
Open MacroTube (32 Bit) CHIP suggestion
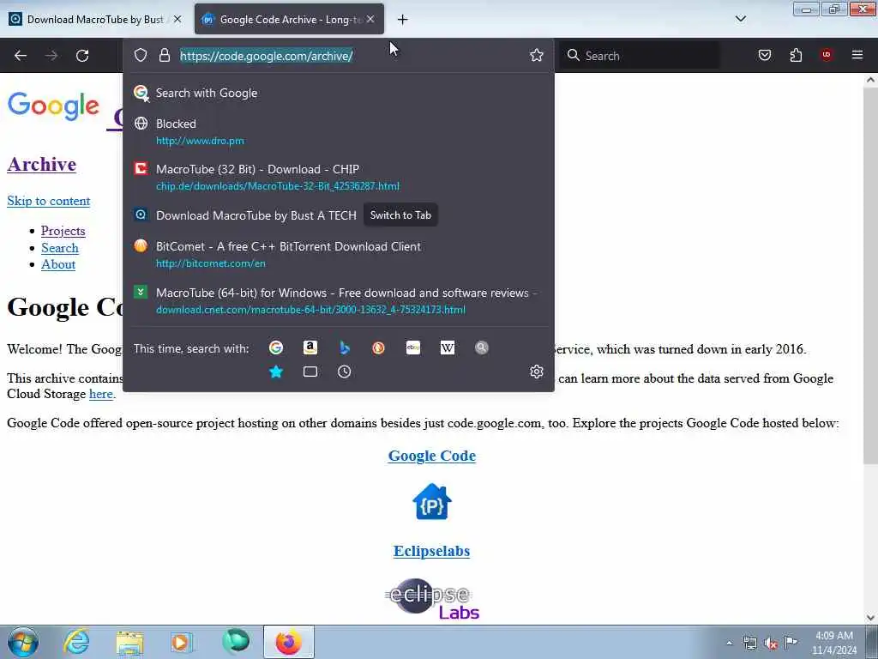point(338,177)
